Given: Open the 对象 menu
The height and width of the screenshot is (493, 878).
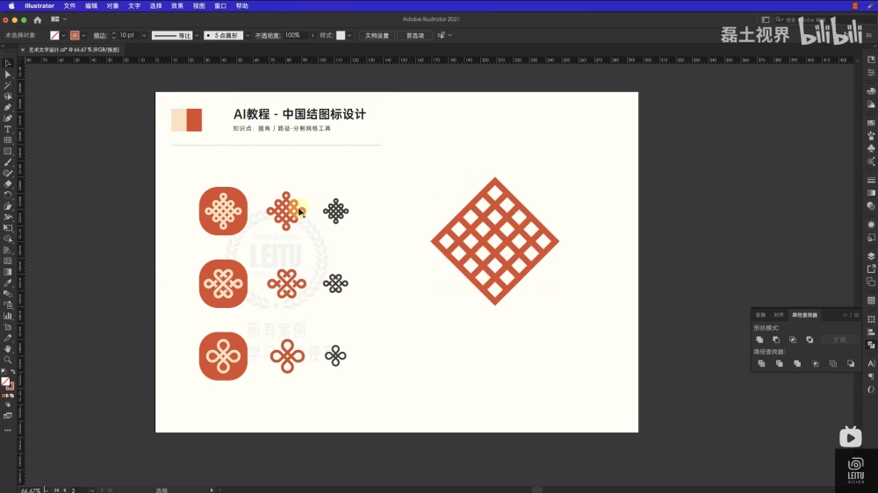Looking at the screenshot, I should pos(112,5).
